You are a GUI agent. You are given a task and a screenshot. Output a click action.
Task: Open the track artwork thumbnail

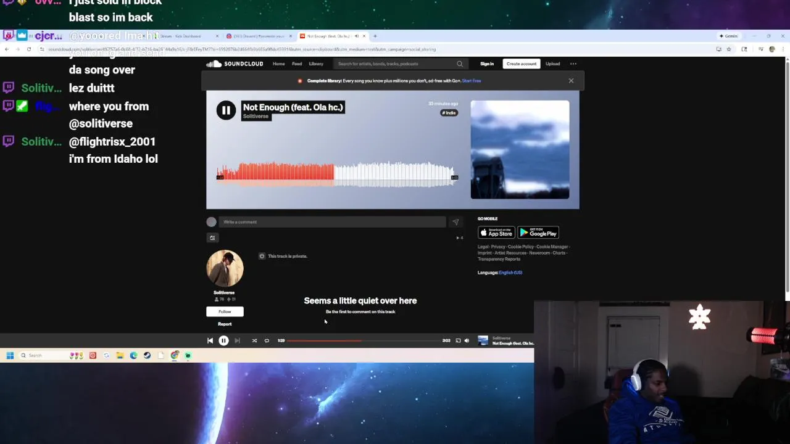pos(520,150)
